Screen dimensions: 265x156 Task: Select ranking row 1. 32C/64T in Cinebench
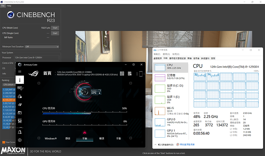(x=9, y=90)
